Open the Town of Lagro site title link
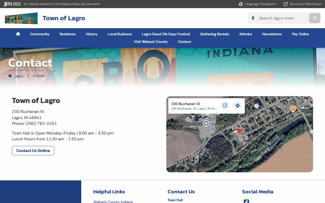The image size is (325, 203). click(64, 18)
